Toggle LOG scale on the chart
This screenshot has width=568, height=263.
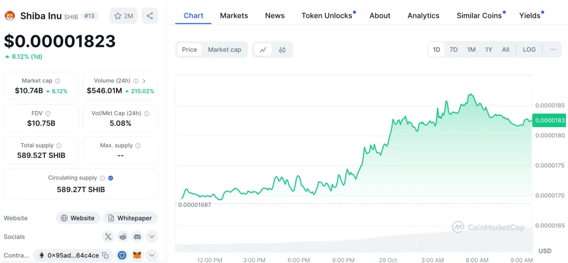point(529,50)
